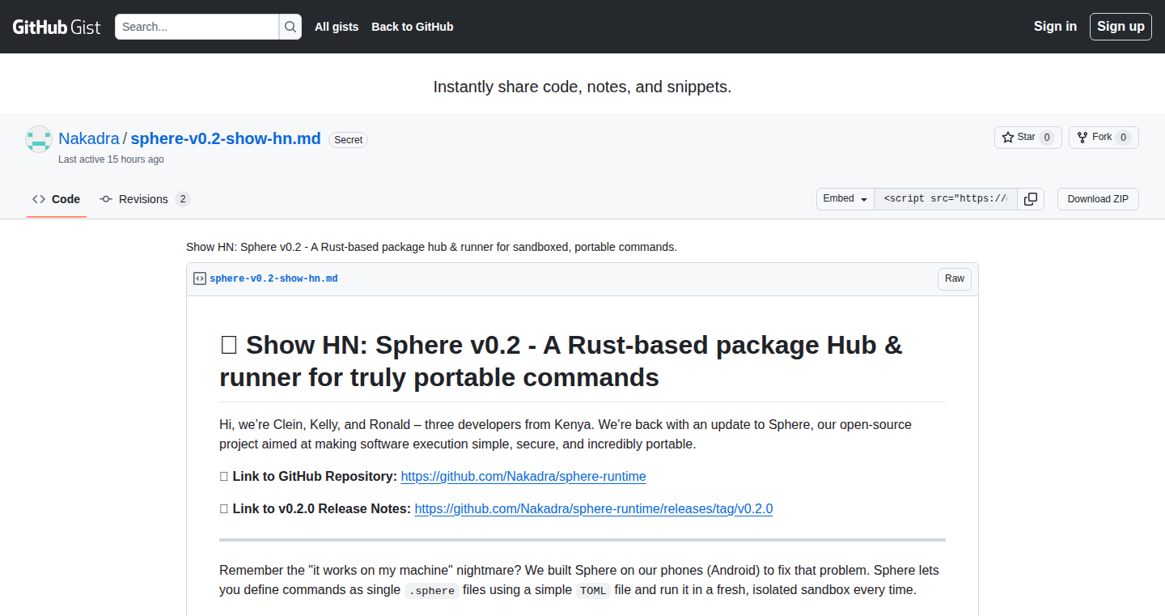Open the sphere-v0.2-show-hn.md title link
Viewport: 1165px width, 616px height.
pos(226,138)
